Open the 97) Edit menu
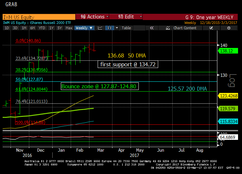 click(126, 17)
